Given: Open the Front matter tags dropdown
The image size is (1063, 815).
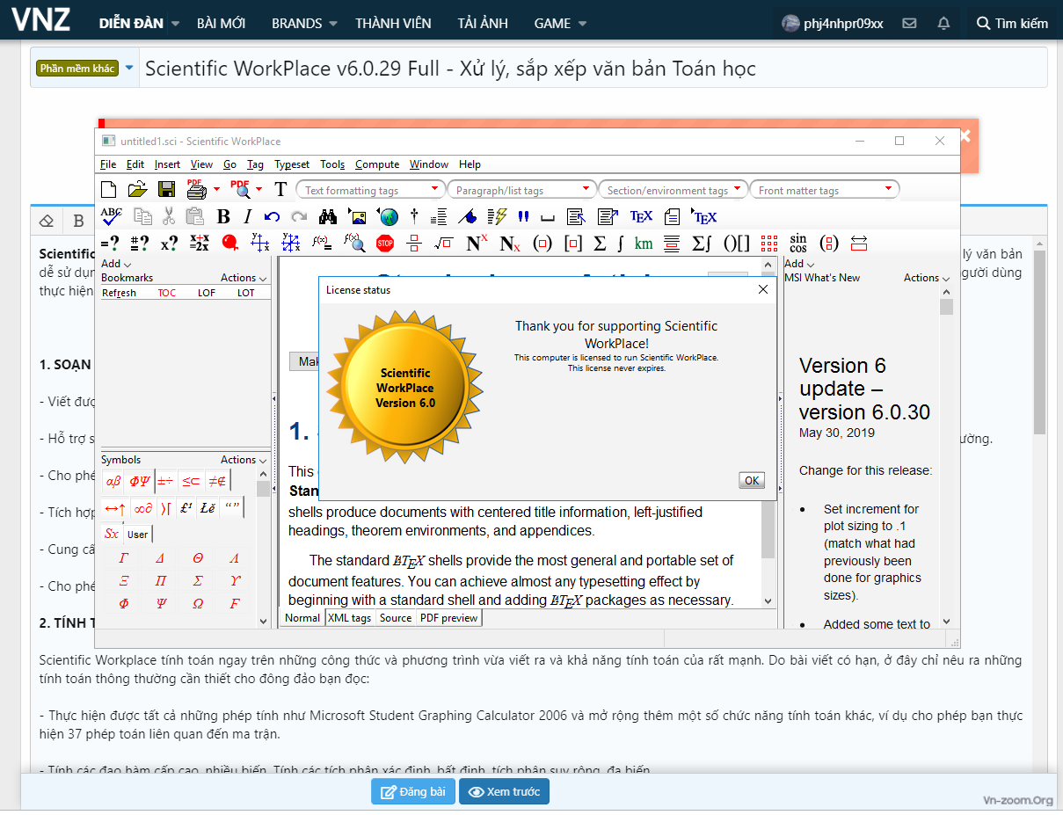Looking at the screenshot, I should tap(824, 190).
